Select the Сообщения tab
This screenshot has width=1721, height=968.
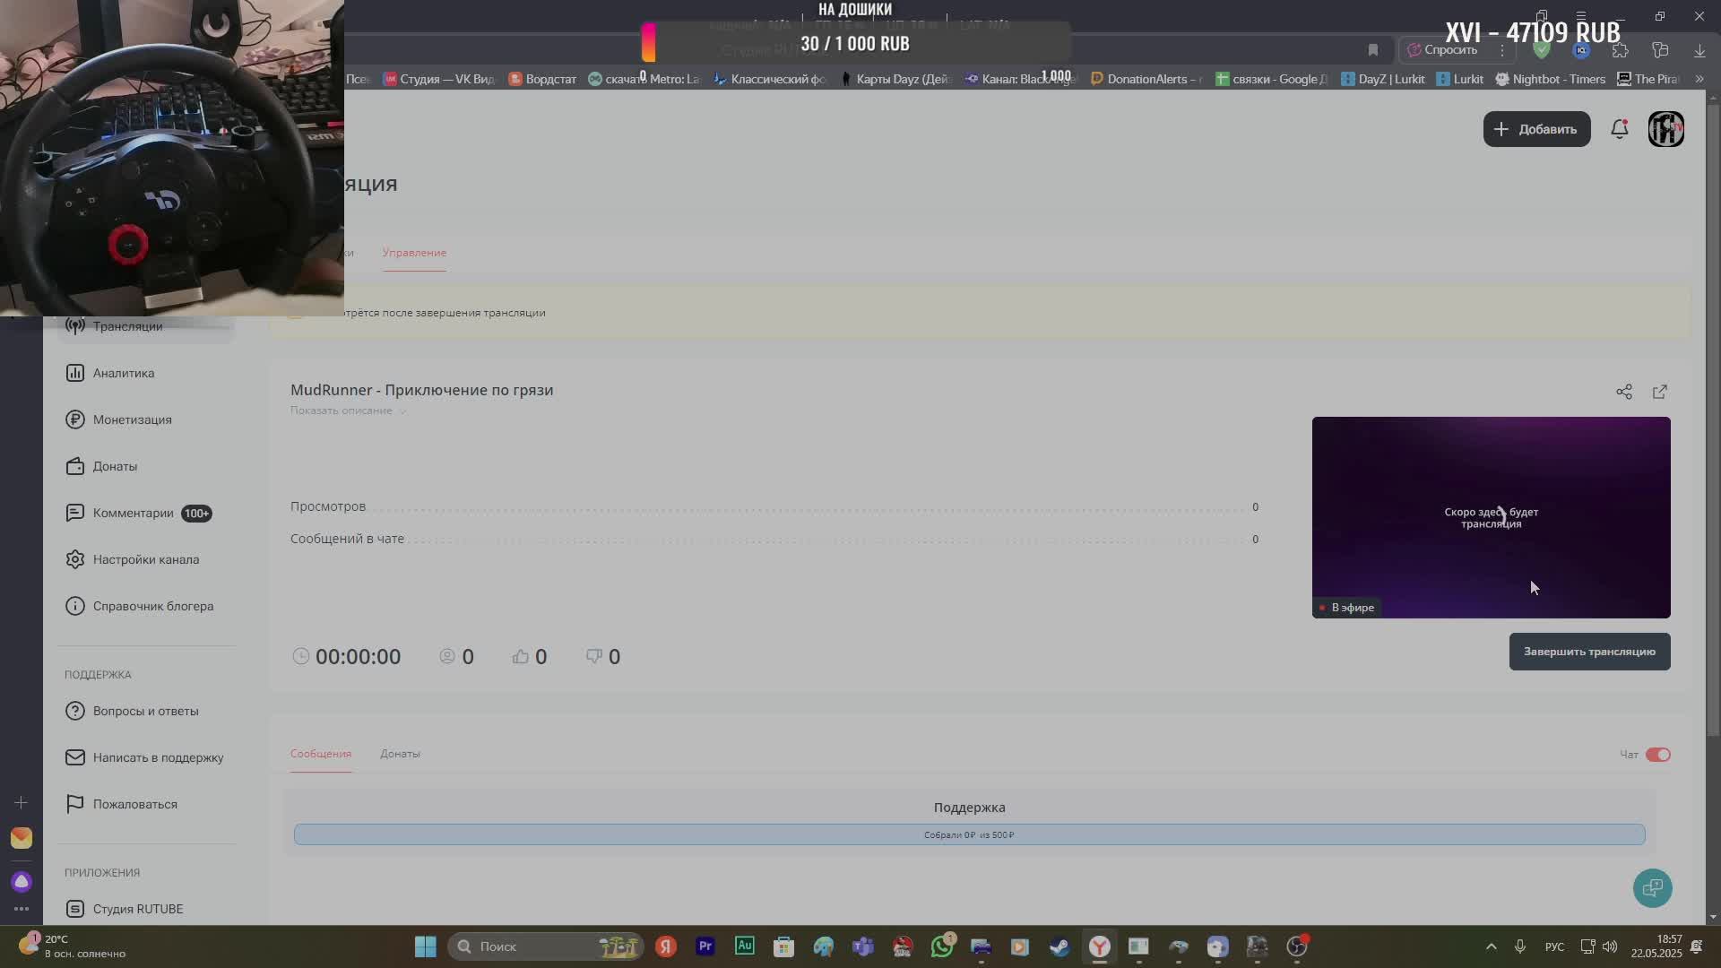coord(320,754)
